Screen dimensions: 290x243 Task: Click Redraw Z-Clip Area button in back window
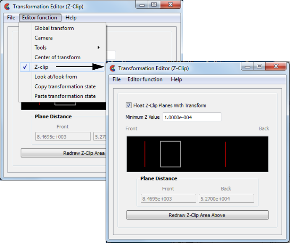[x=63, y=153]
